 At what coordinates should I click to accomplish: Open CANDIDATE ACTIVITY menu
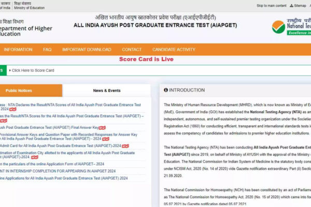(x=174, y=50)
